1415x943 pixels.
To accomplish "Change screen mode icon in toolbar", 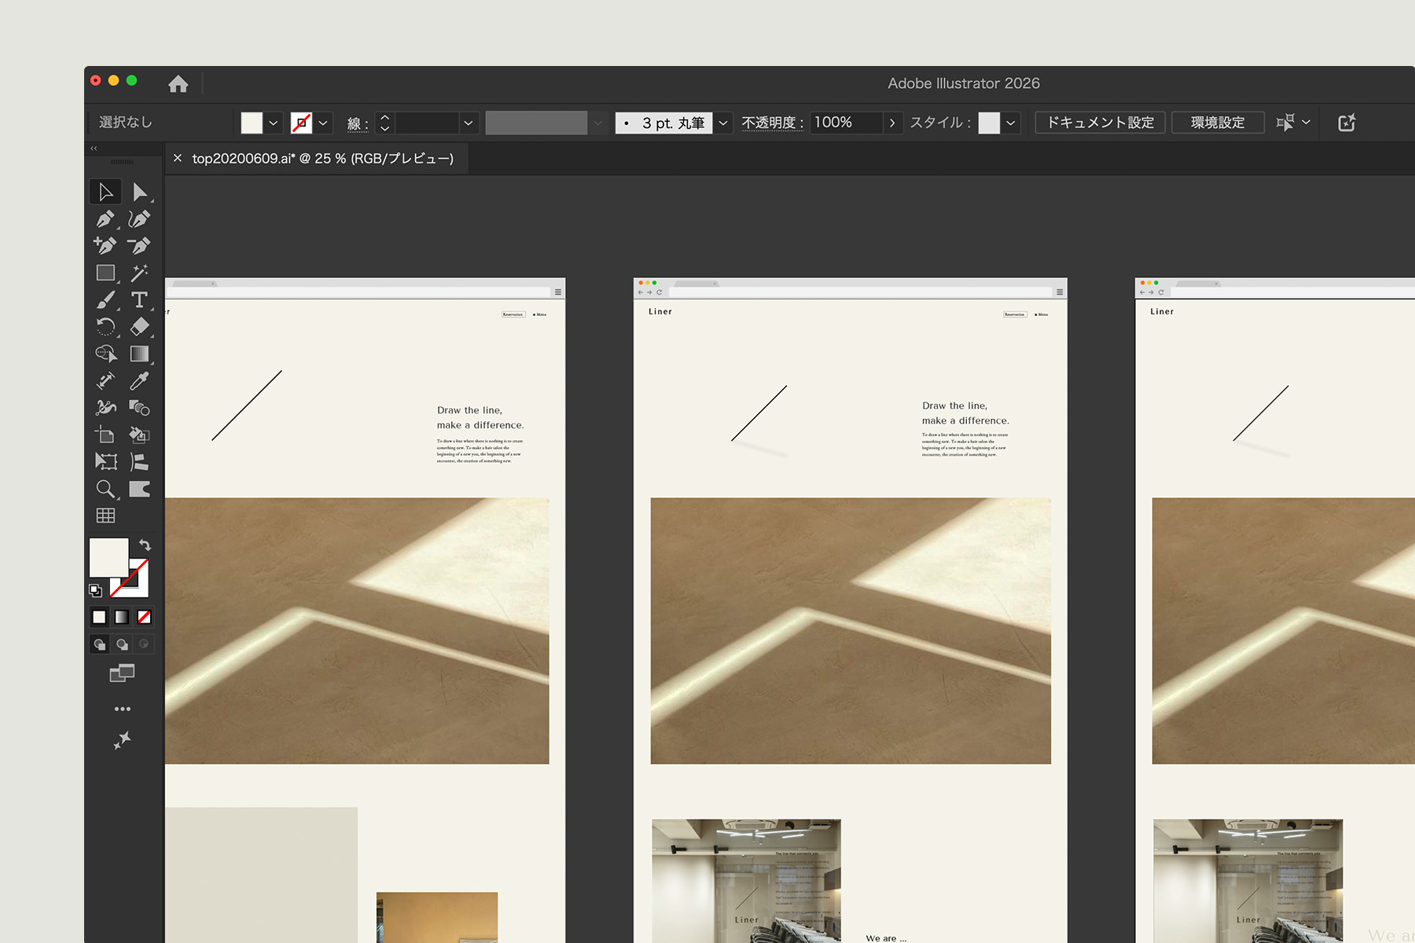I will pos(122,673).
